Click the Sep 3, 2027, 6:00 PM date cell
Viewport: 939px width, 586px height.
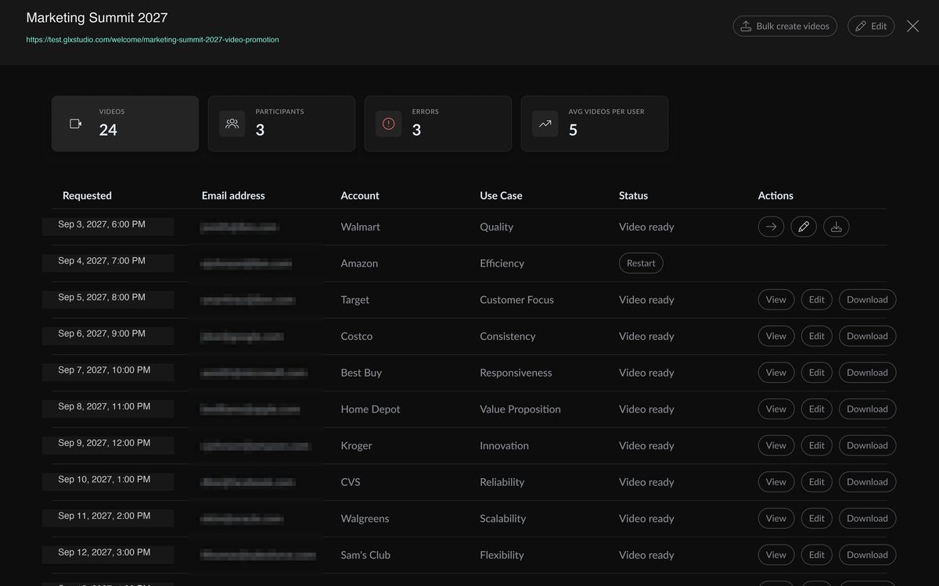[x=102, y=224]
